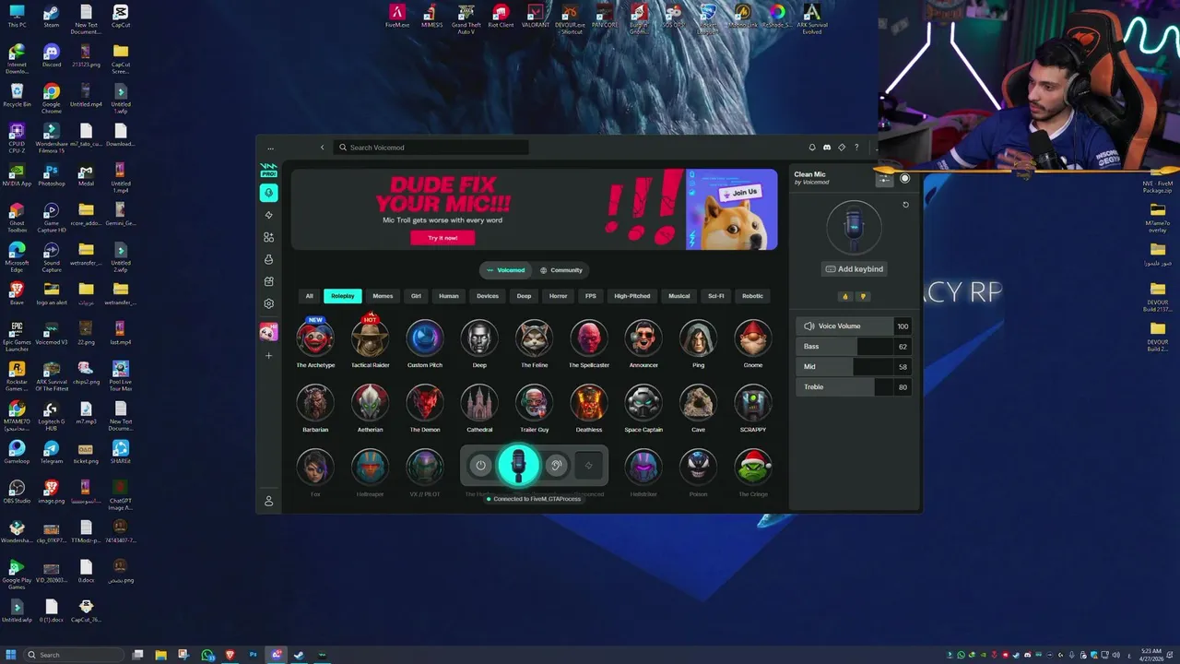Open the sidebar gift box icon

(268, 281)
